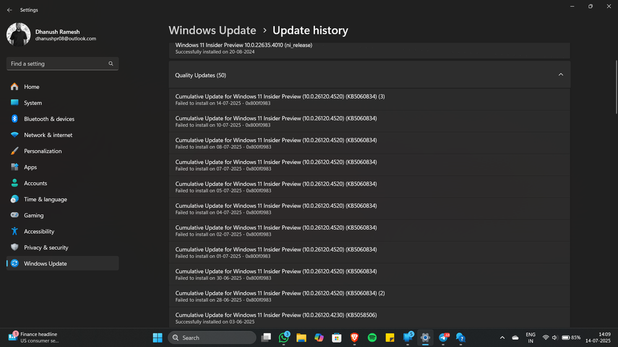Click the battery 85% indicator
Screen dimensions: 618x347
pyautogui.click(x=571, y=338)
